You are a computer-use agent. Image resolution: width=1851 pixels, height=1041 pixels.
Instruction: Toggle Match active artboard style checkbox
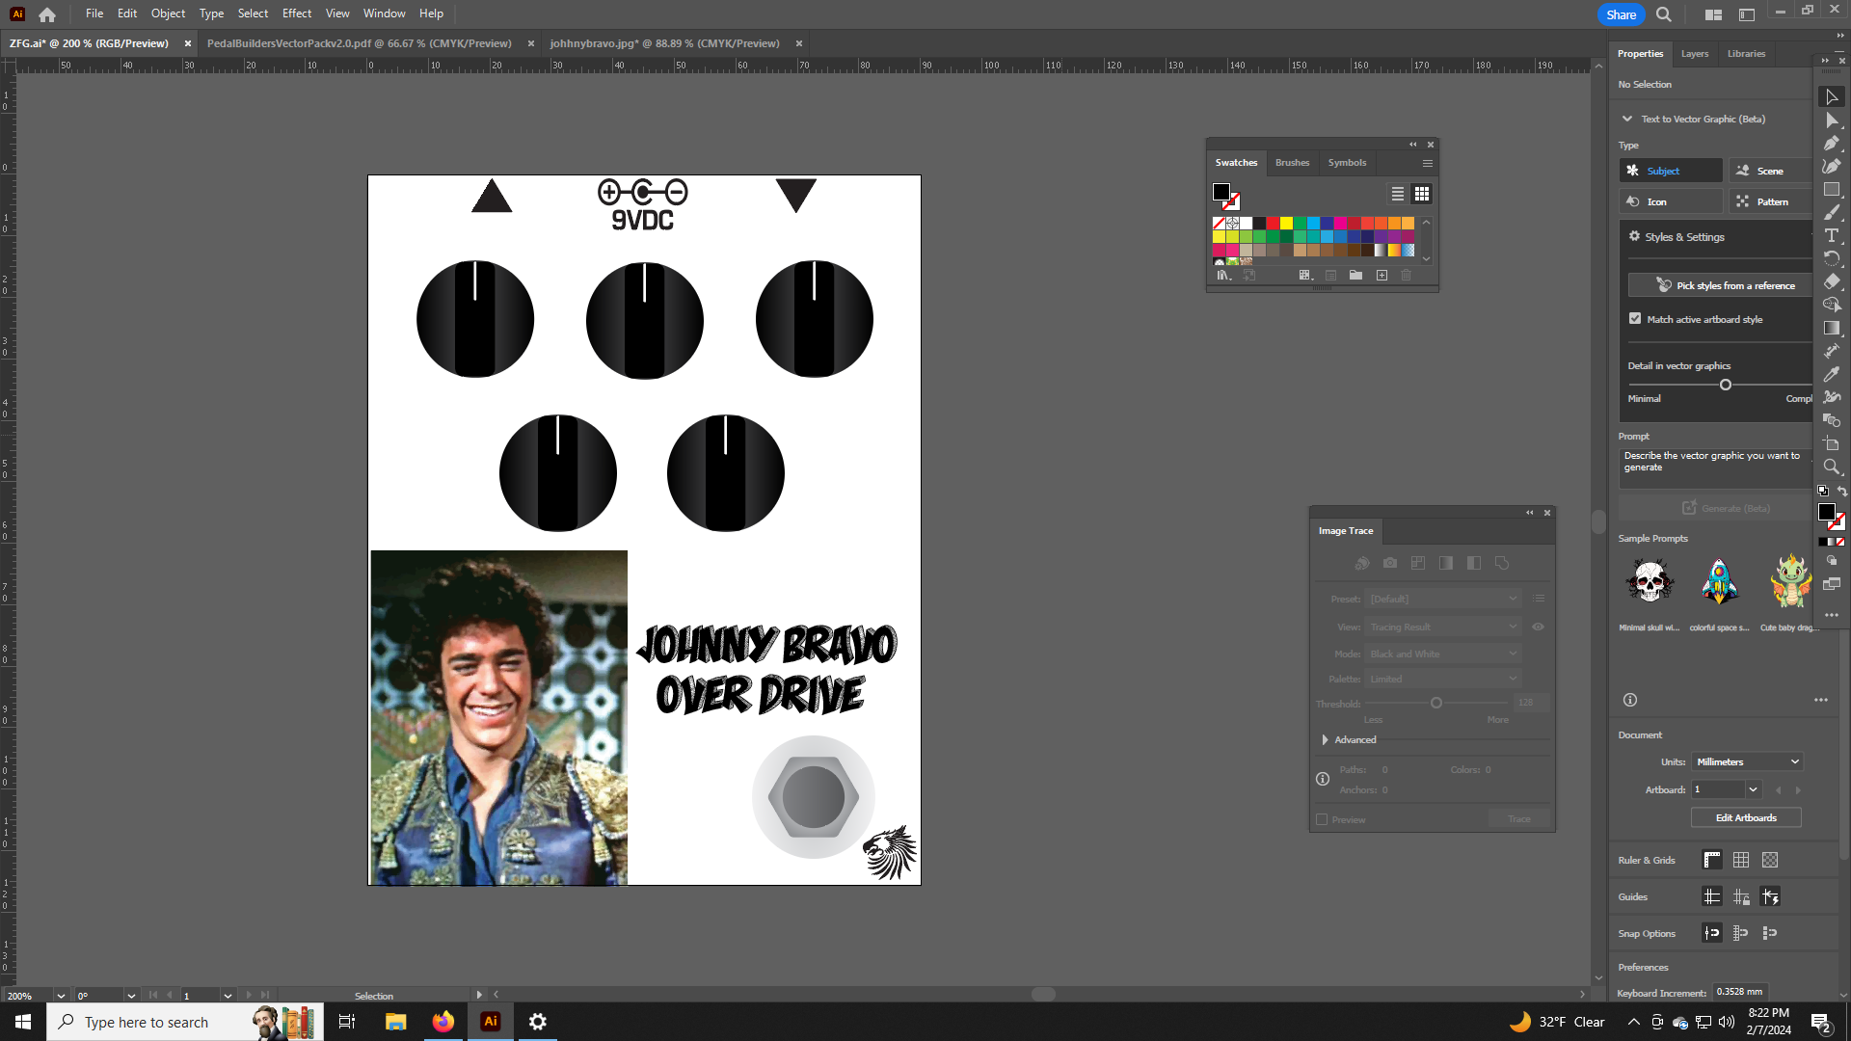[1635, 319]
